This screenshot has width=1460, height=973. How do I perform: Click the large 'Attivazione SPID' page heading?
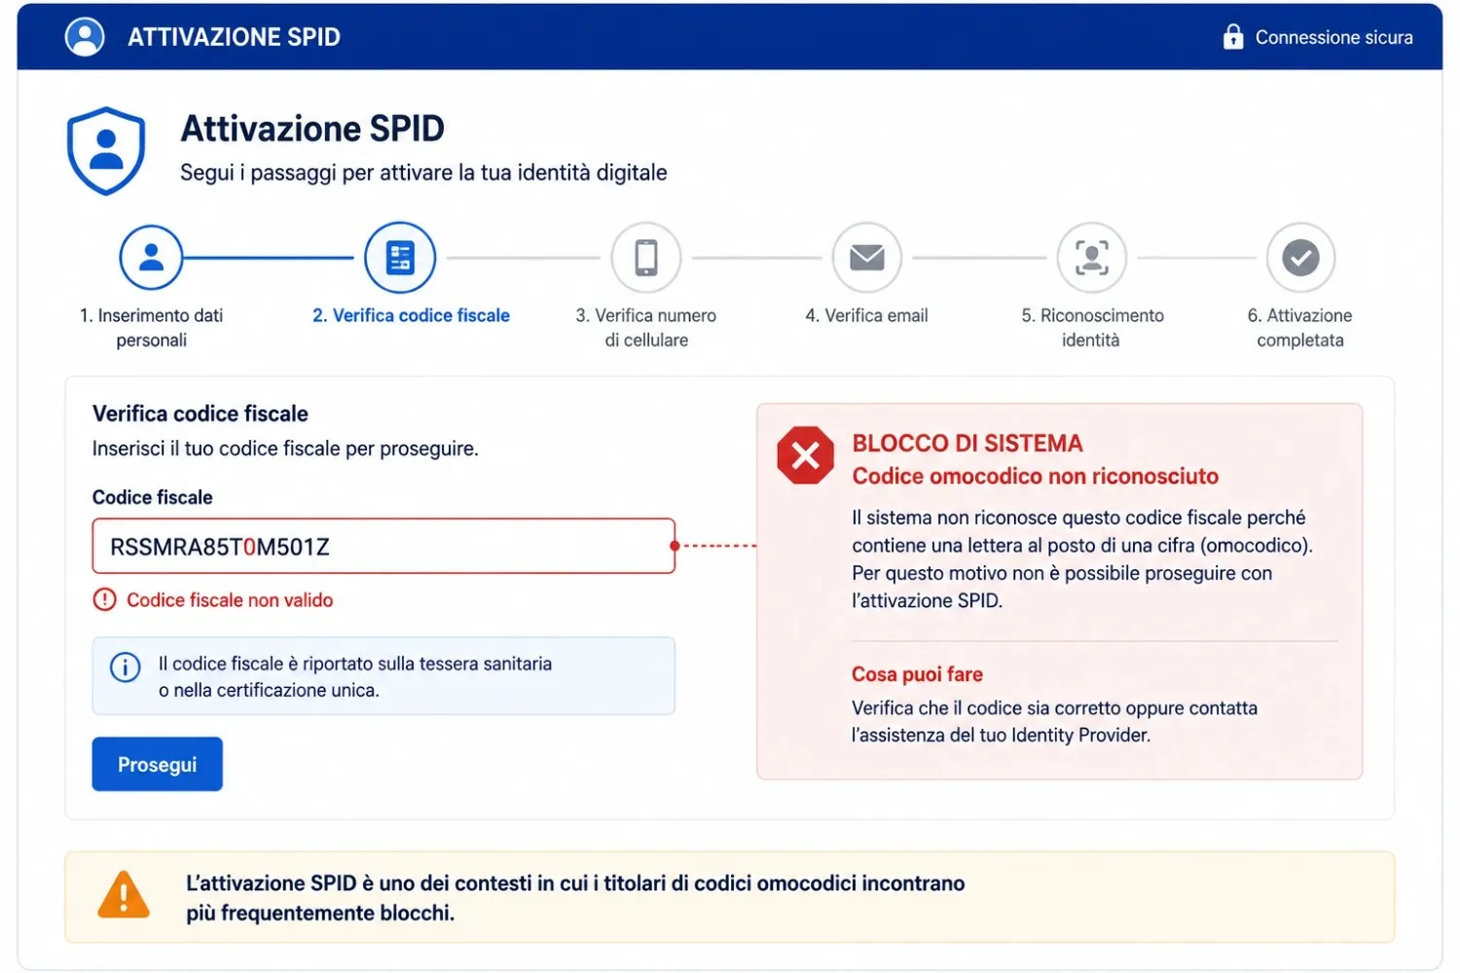(312, 128)
